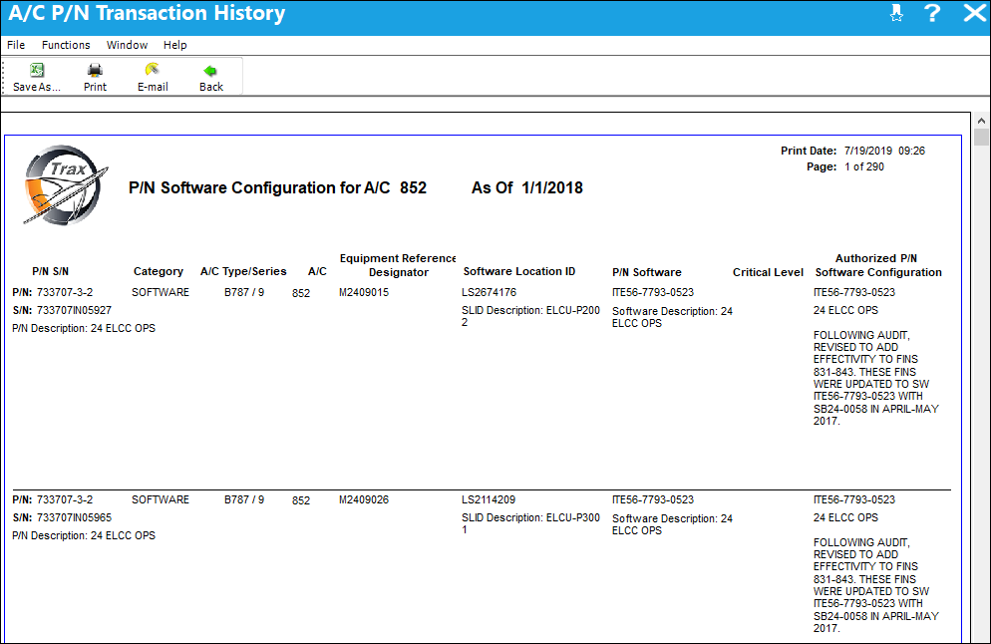Click the 'Software Location ID' column header
Viewport: 991px width, 644px height.
click(519, 271)
